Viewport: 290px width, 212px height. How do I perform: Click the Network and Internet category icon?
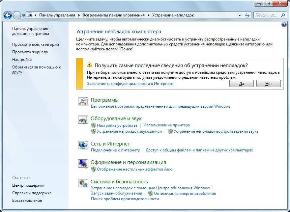tap(83, 145)
